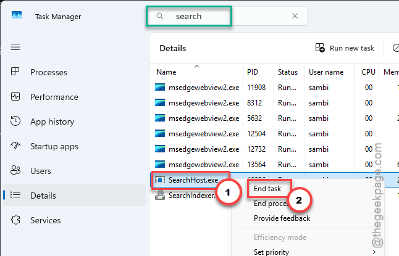Switch to Users tab label
The width and height of the screenshot is (399, 256).
pyautogui.click(x=41, y=171)
